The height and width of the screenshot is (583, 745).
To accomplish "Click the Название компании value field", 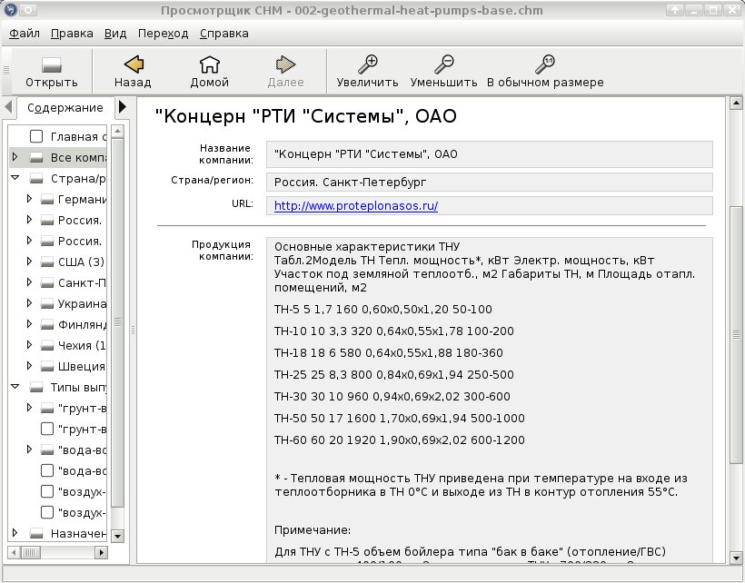I will tap(490, 154).
